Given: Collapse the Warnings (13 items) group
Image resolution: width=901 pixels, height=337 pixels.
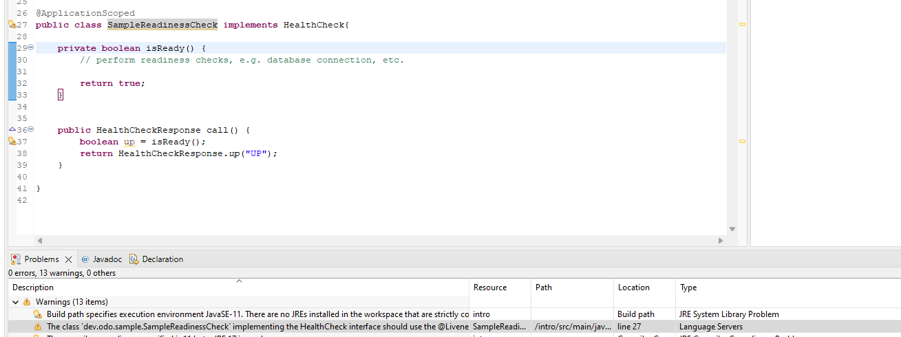Looking at the screenshot, I should [x=16, y=302].
